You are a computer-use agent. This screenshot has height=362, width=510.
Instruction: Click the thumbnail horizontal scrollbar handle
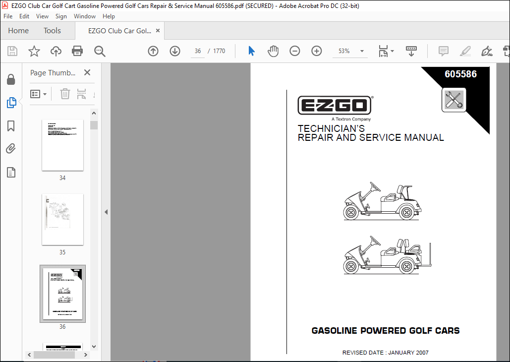pos(55,355)
